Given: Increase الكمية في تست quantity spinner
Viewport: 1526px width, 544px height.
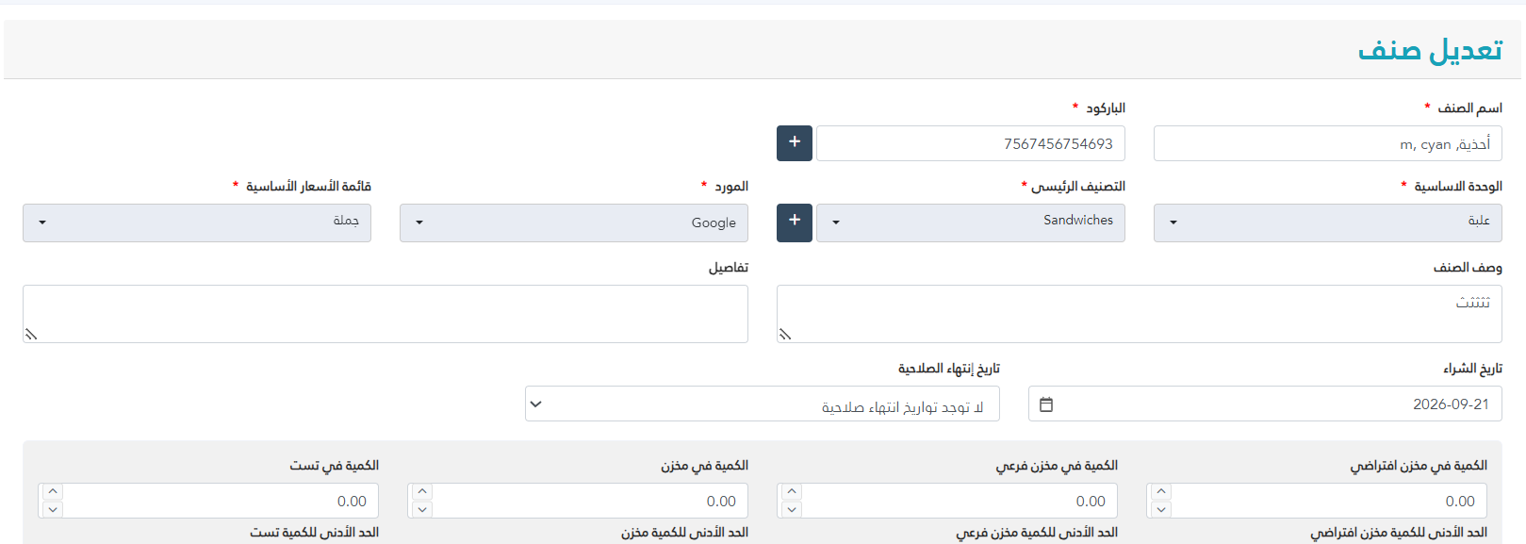Looking at the screenshot, I should coord(53,492).
